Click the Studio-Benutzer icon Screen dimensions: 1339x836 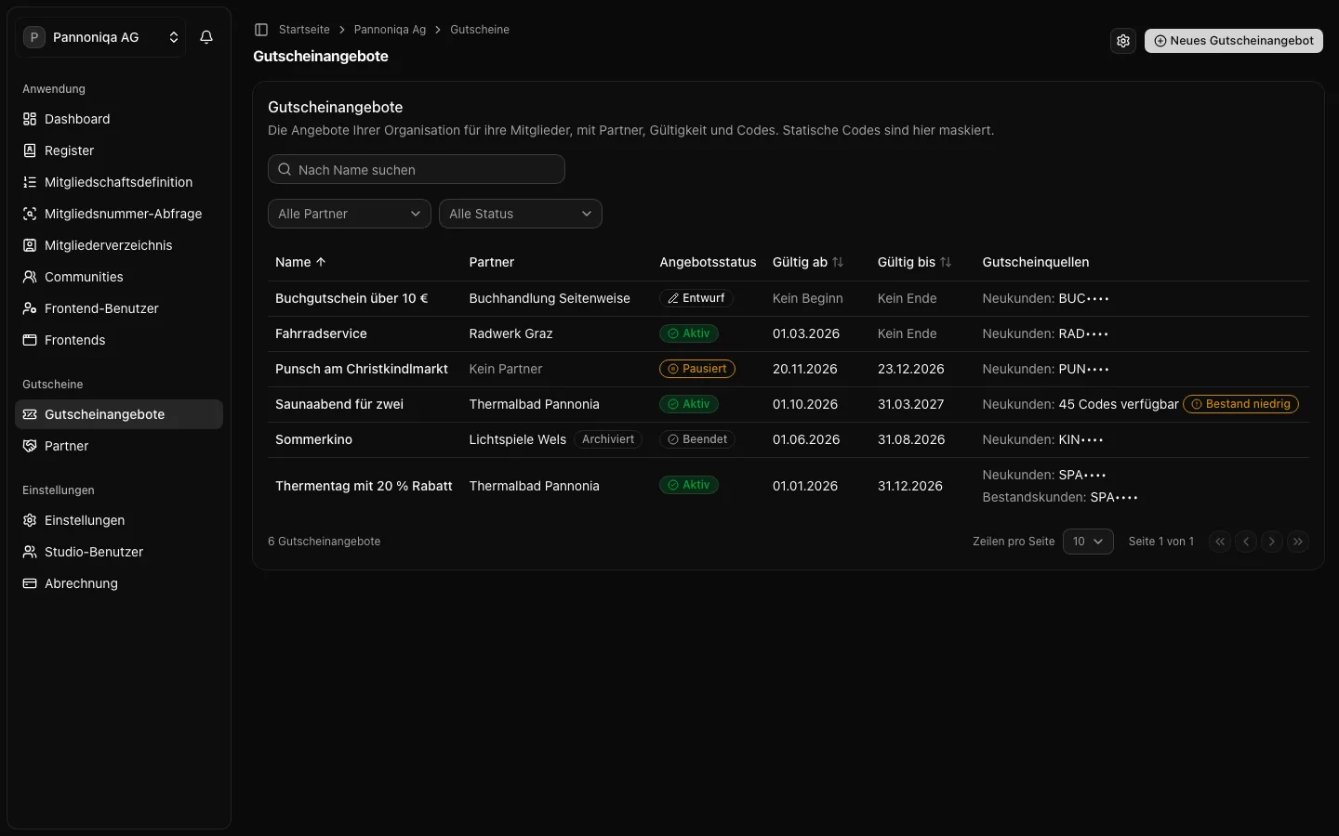(30, 552)
